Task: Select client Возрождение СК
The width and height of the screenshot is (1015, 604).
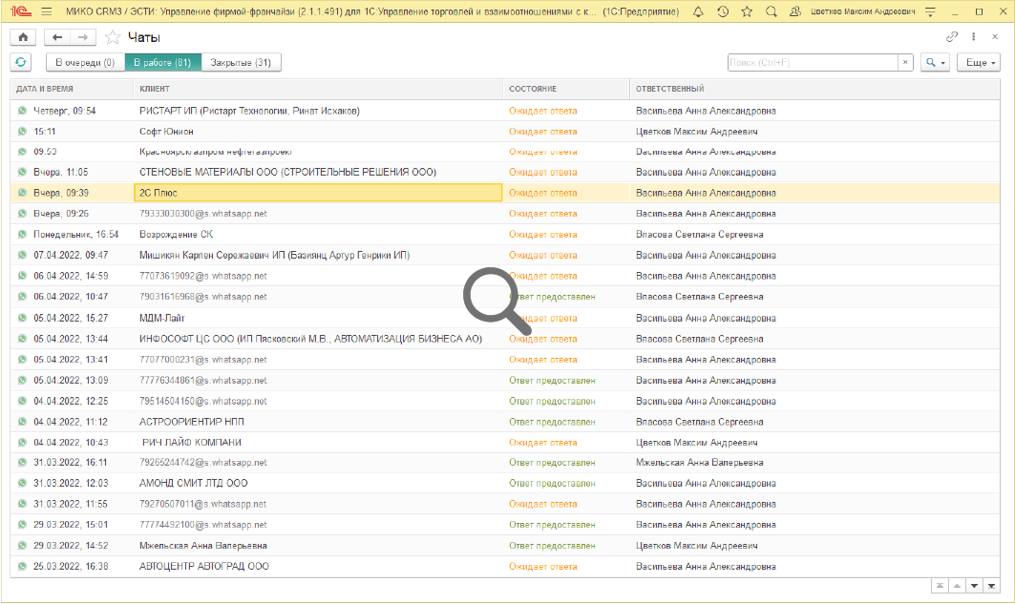Action: tap(318, 234)
